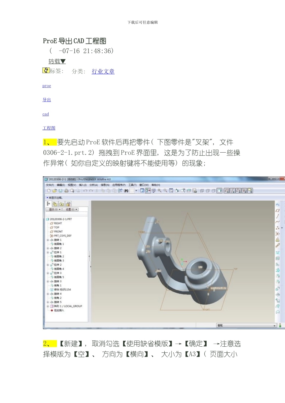Open selection box dropdown arrow in toolbar
Viewport: 285px width, 403px height.
point(136,190)
